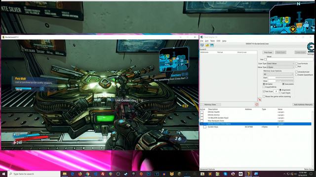Screen dimensions: 316x177
Task: Toggle the Not checkbox
Action: tap(296, 66)
